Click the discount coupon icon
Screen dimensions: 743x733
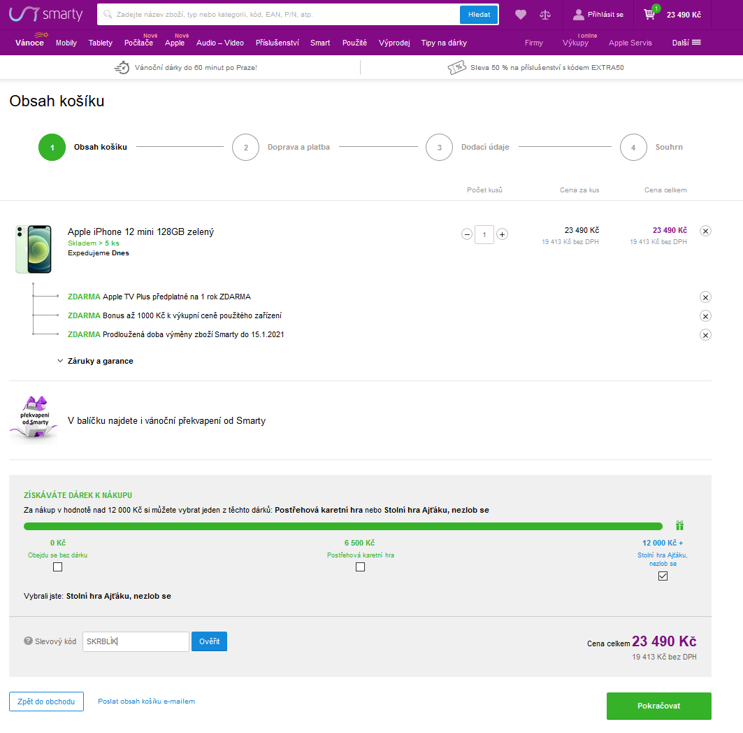tap(457, 67)
